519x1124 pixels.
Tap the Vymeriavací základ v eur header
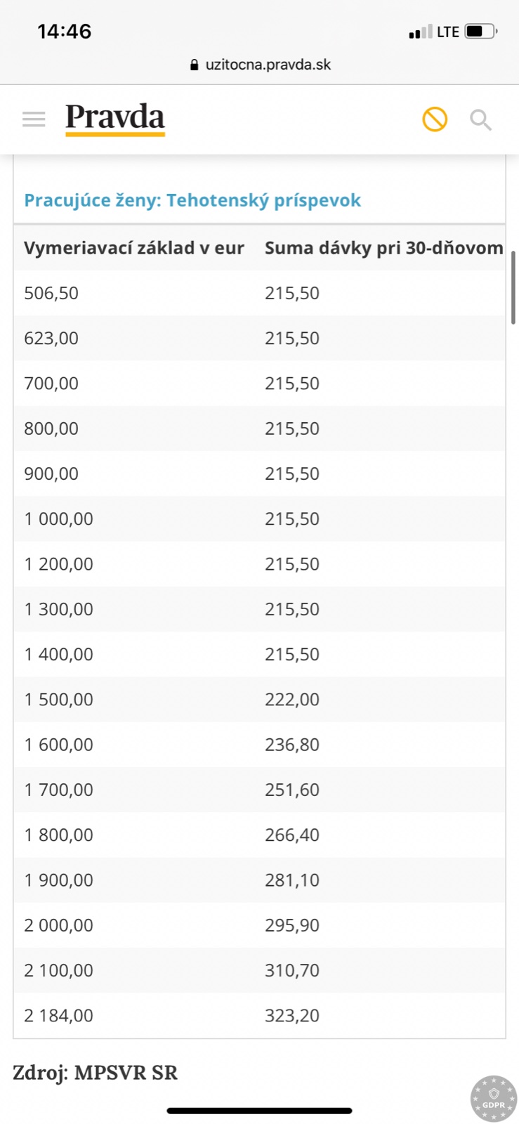click(x=134, y=248)
